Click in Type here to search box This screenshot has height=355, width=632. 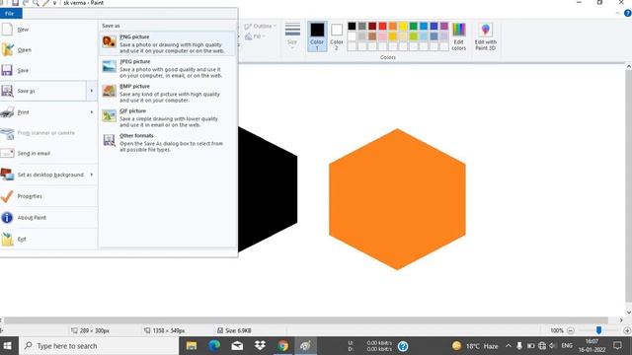99,346
